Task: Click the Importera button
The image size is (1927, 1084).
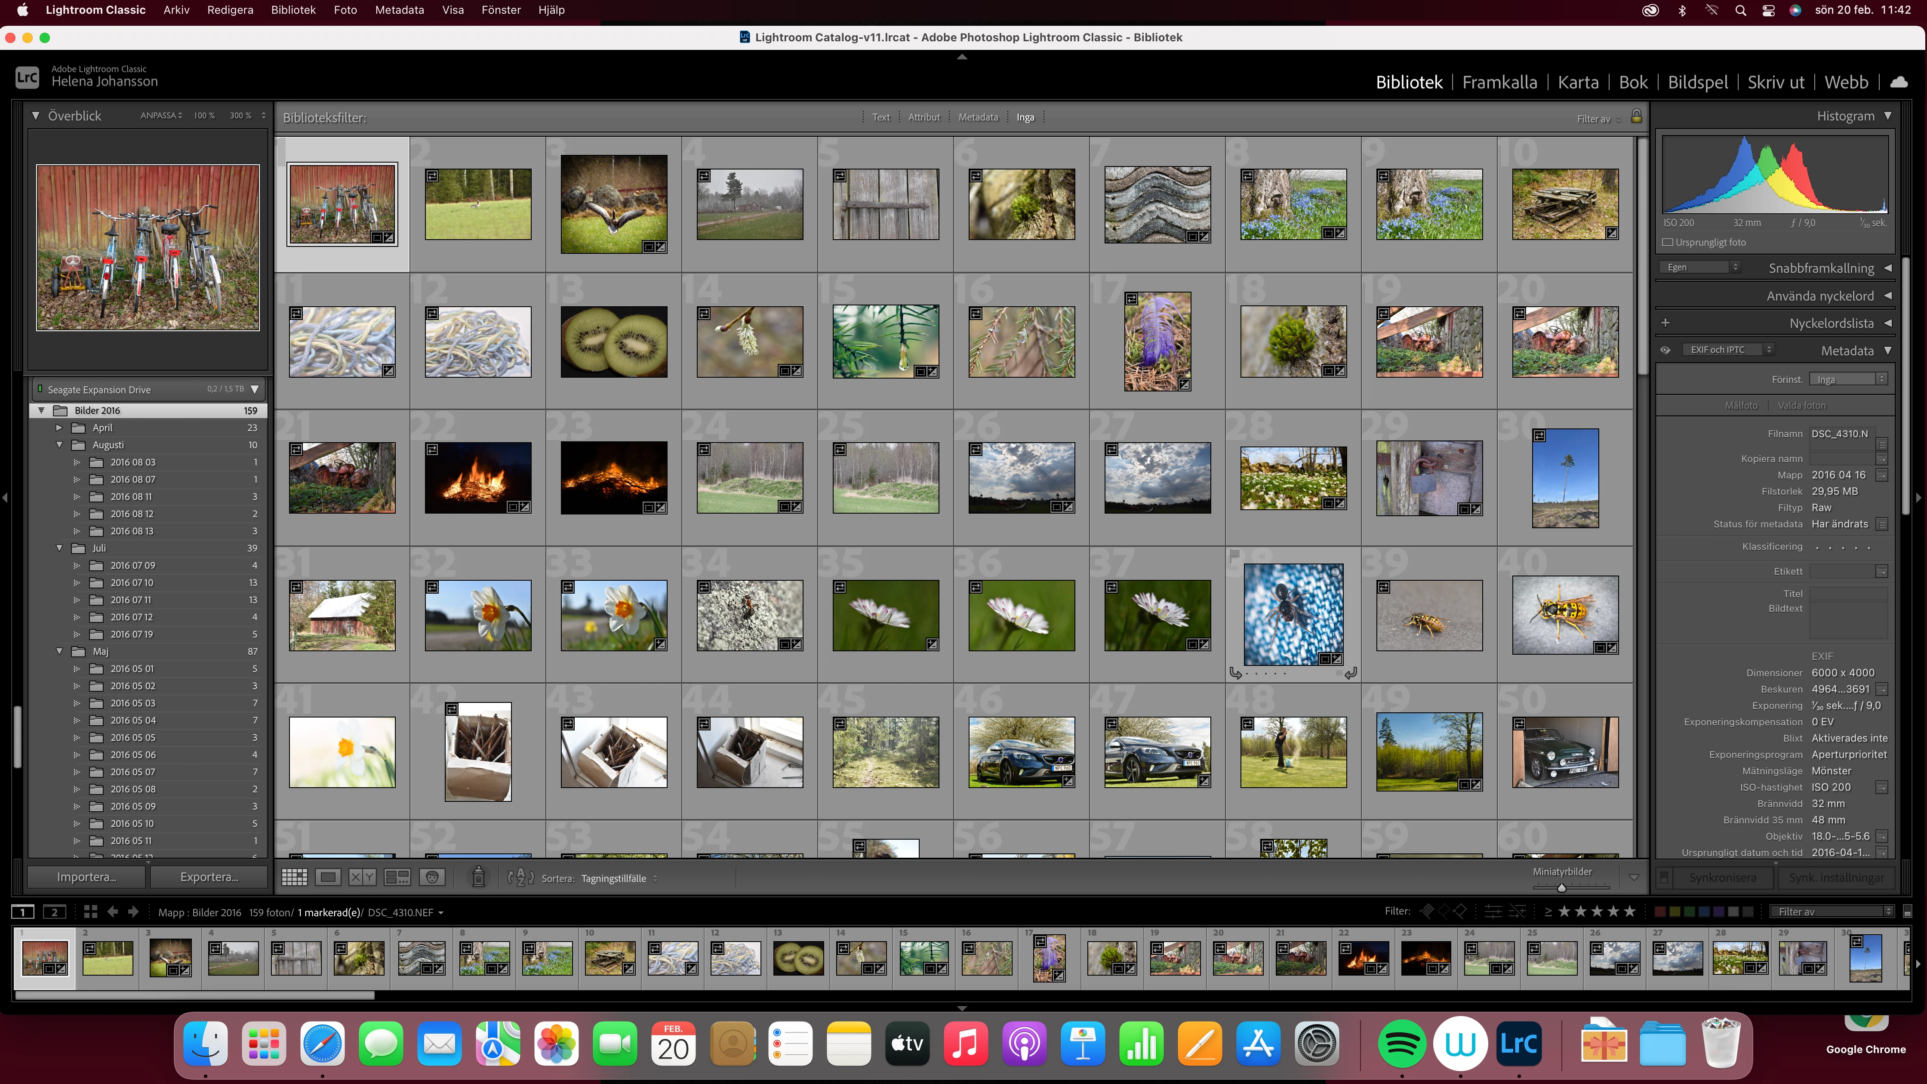Action: [x=87, y=877]
